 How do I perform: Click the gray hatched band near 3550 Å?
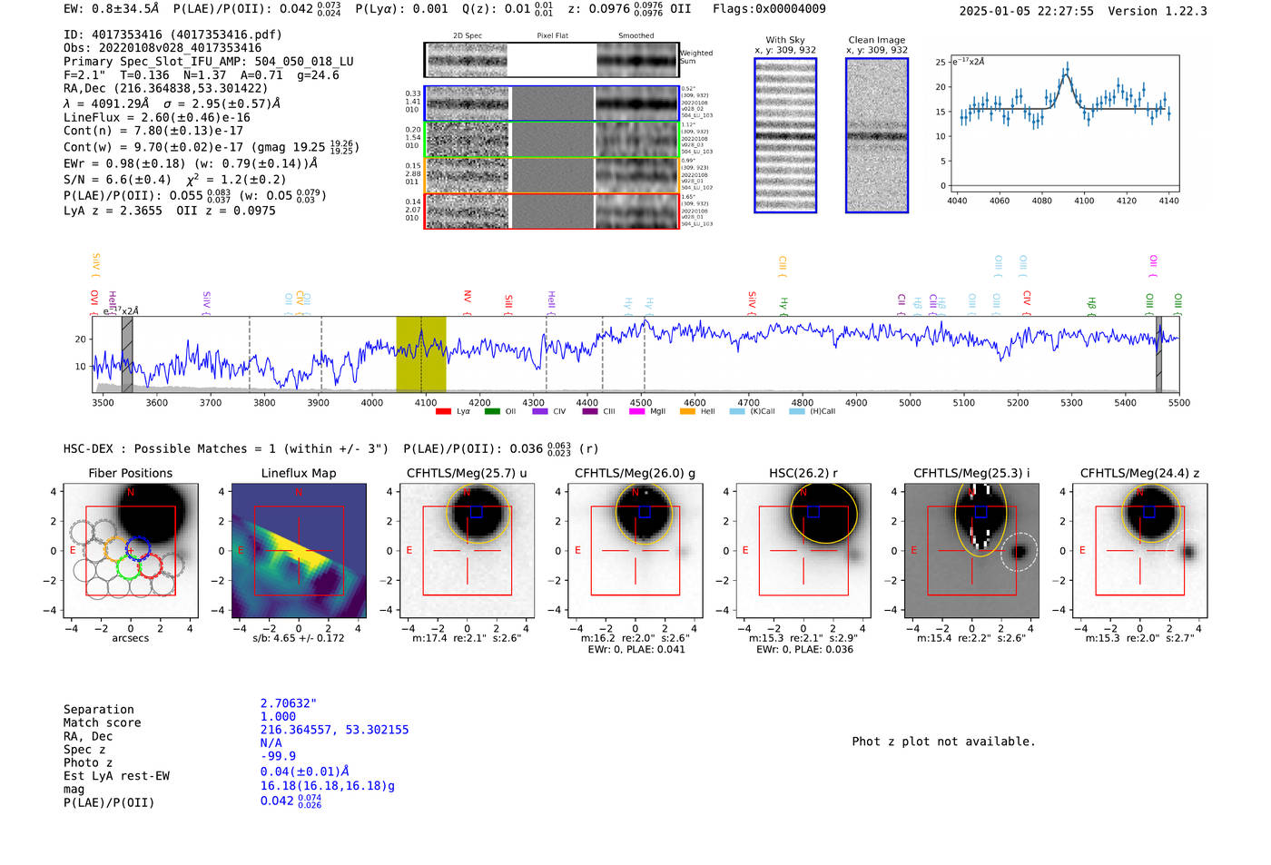127,354
